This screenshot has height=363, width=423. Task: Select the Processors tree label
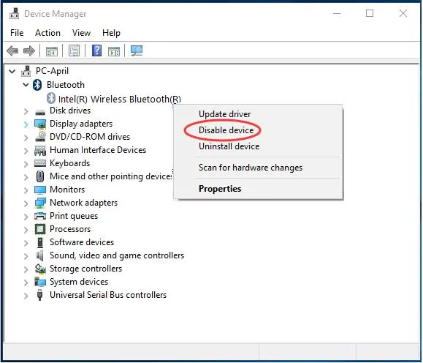(x=70, y=229)
